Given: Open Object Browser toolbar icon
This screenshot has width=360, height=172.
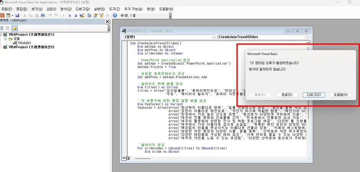Looking at the screenshot, I should 101,15.
